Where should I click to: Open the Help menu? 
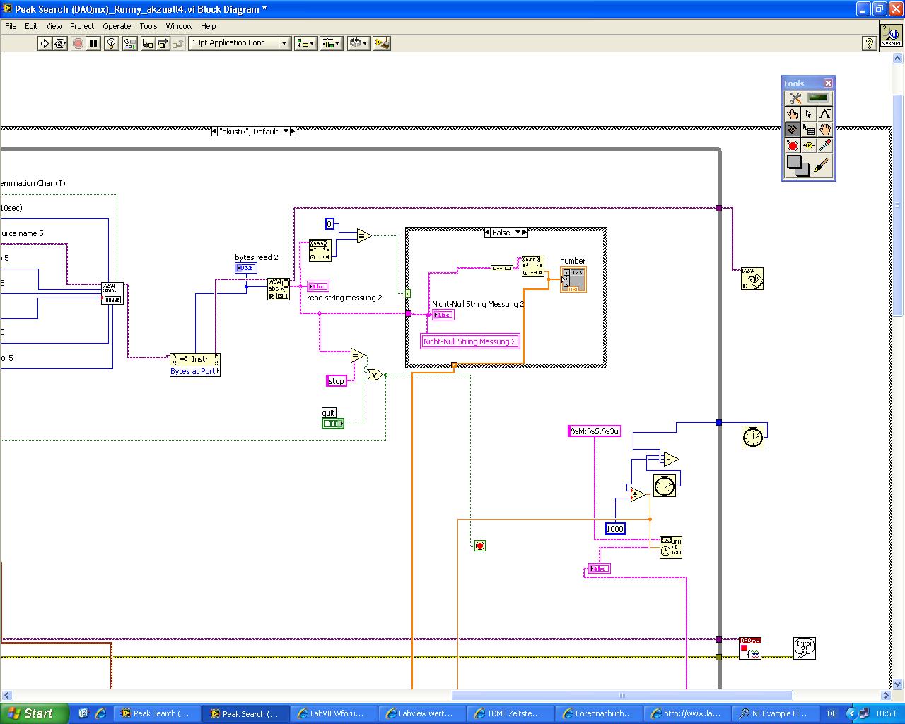tap(208, 26)
